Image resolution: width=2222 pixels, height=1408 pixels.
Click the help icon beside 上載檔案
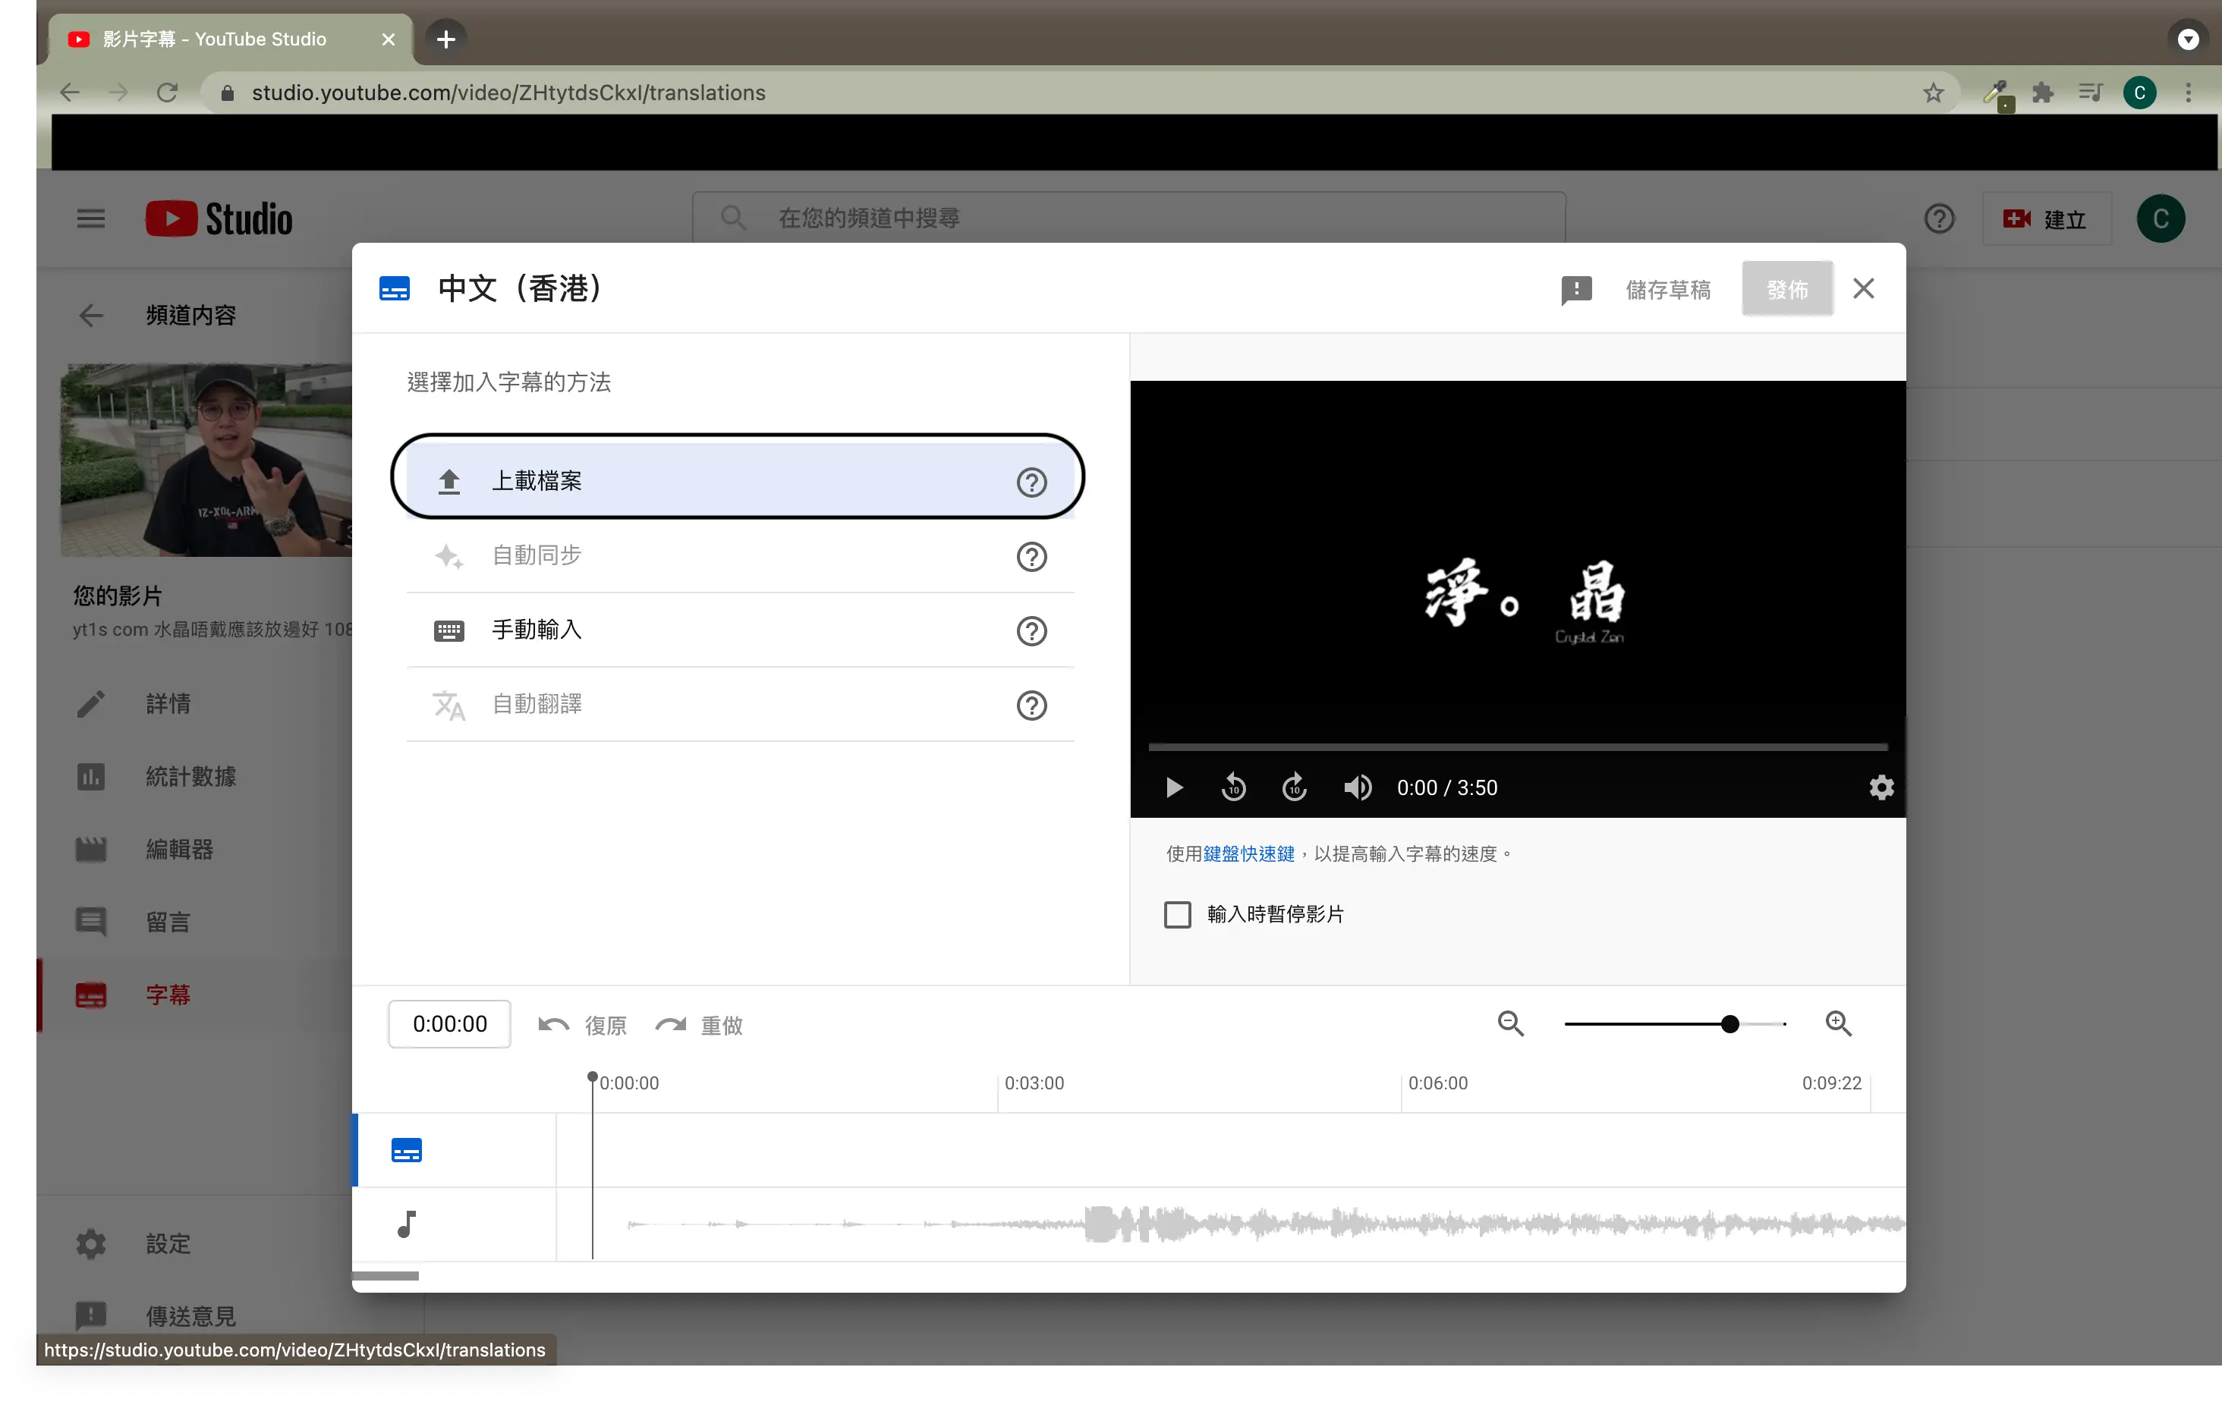coord(1031,482)
